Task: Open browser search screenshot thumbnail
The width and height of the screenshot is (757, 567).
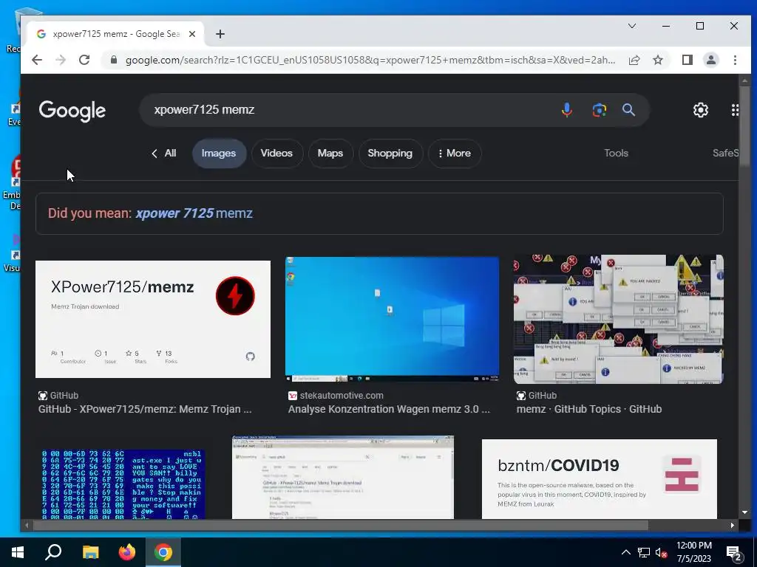Action: click(x=343, y=478)
